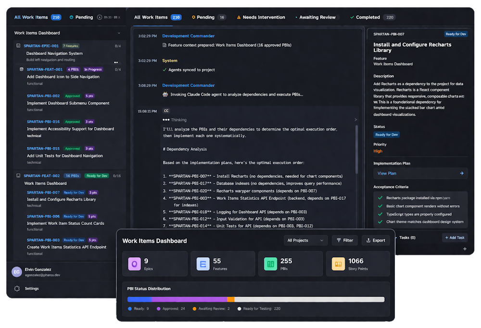Open the All Projects dropdown
481x328 pixels.
[x=305, y=240]
